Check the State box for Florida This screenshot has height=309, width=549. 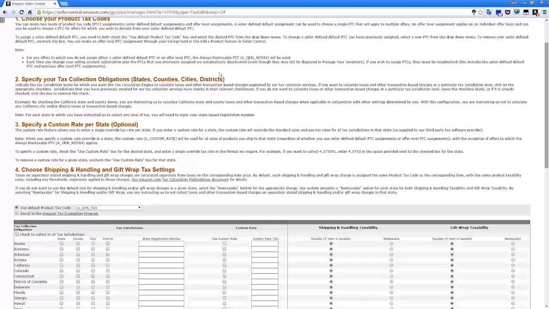[x=61, y=292]
